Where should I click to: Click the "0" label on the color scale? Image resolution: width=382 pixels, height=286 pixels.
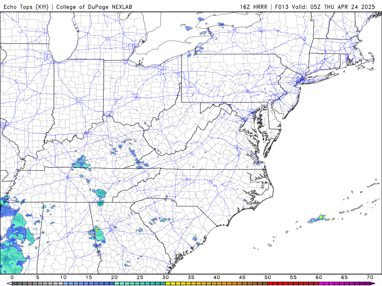pyautogui.click(x=12, y=277)
